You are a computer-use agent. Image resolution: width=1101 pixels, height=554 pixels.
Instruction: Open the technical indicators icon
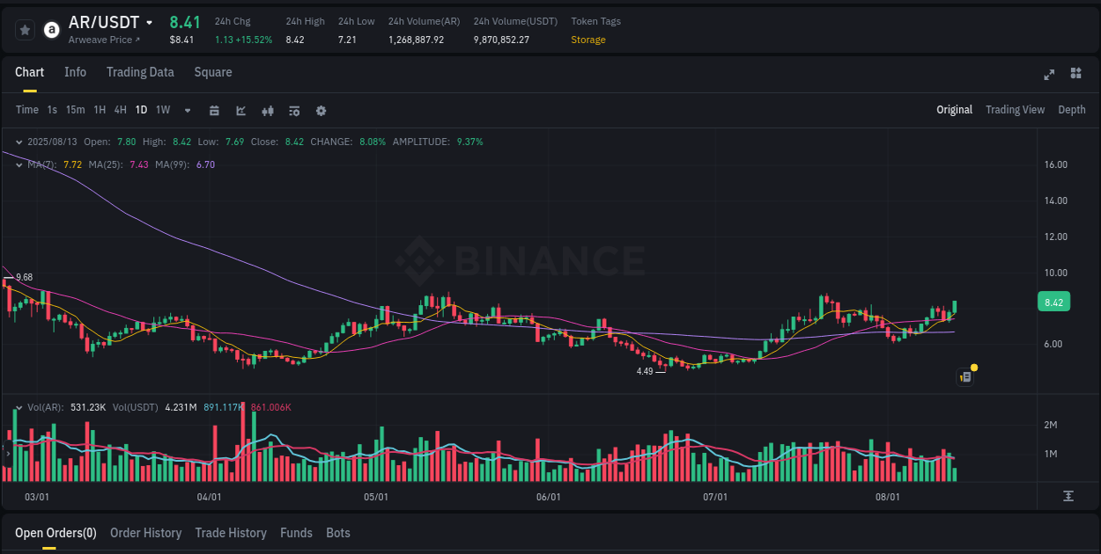coord(293,111)
